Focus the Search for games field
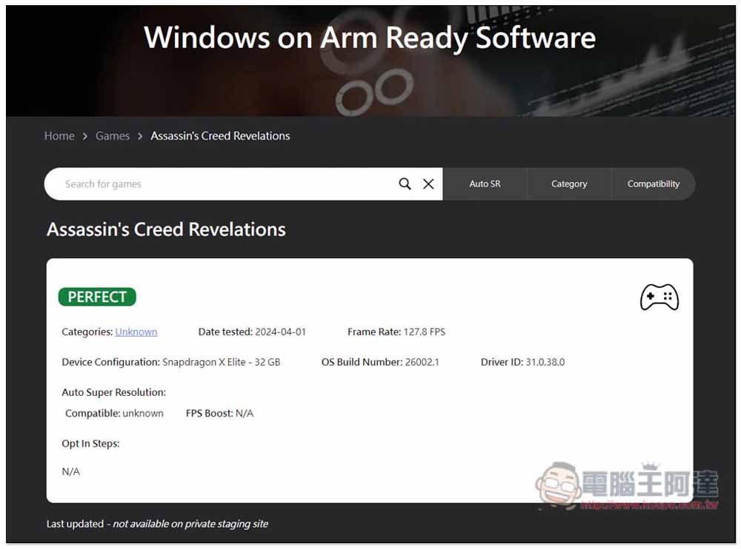 click(x=222, y=184)
